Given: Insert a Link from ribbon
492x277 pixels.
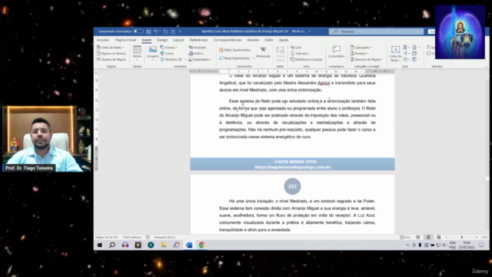Looking at the screenshot, I should 296,48.
